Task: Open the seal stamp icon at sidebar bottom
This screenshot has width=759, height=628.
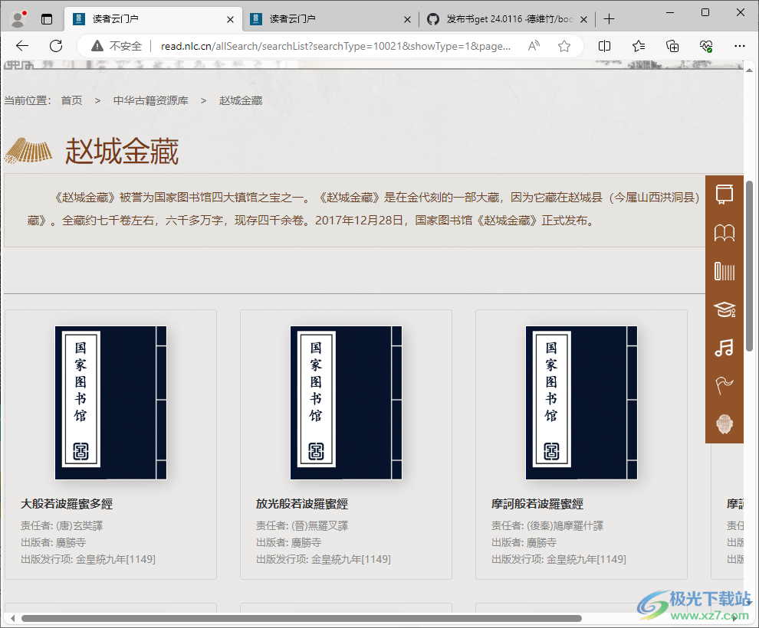Action: [724, 424]
